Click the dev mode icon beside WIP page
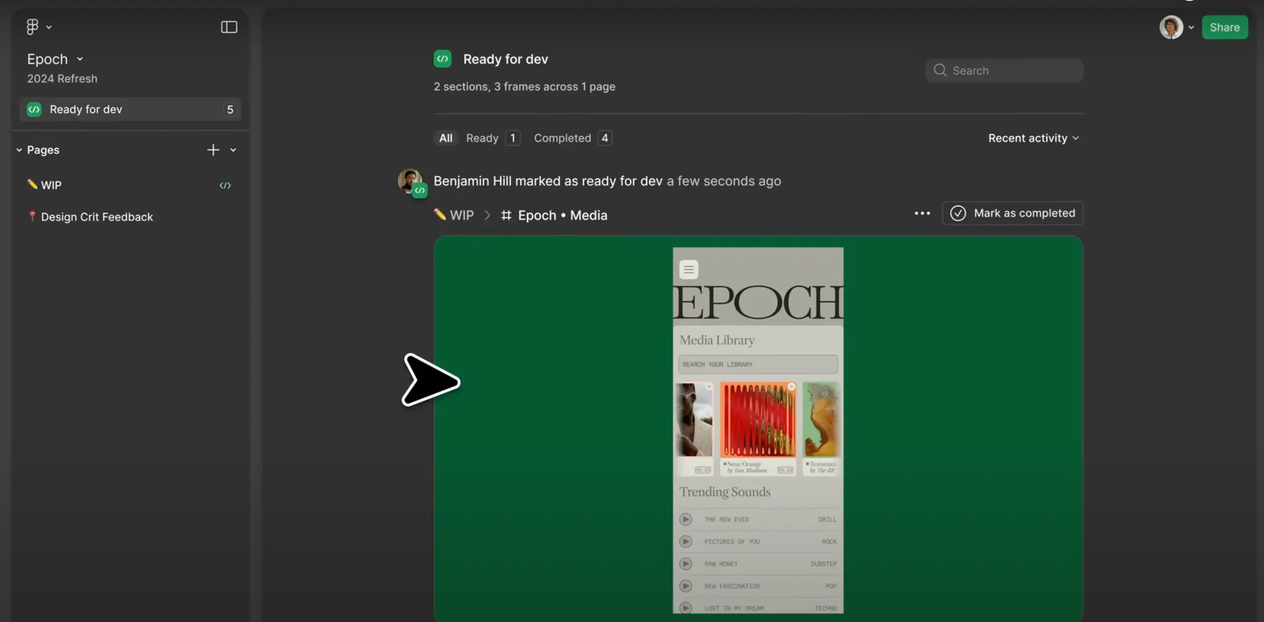Viewport: 1264px width, 622px height. tap(225, 185)
